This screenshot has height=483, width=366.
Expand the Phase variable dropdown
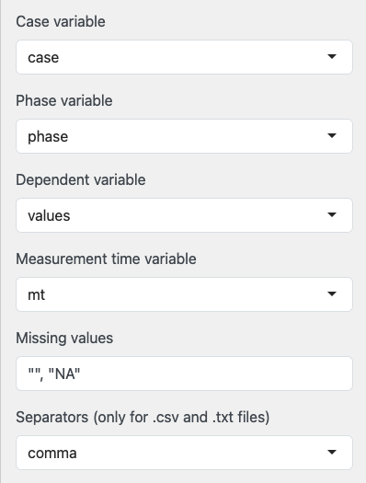point(184,136)
